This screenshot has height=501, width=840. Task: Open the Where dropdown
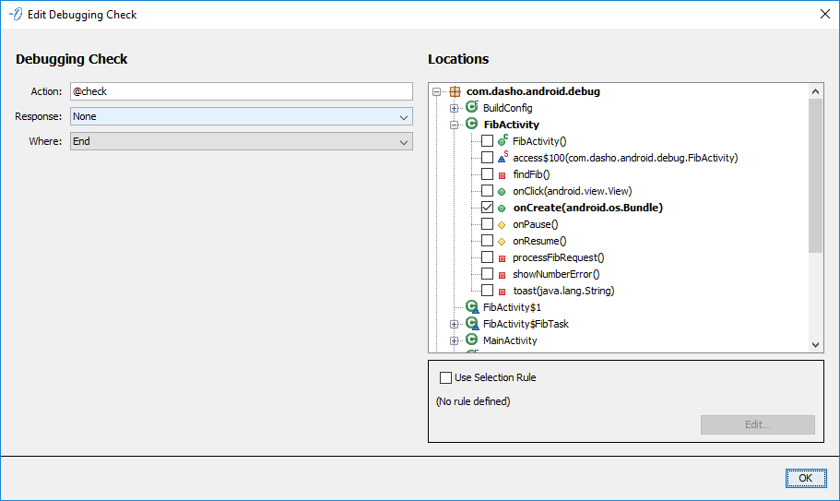tap(242, 141)
